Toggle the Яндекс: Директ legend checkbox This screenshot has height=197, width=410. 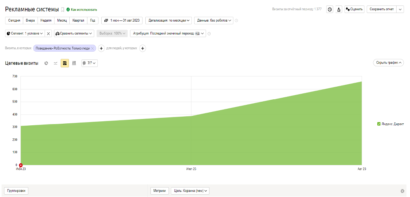coord(378,124)
